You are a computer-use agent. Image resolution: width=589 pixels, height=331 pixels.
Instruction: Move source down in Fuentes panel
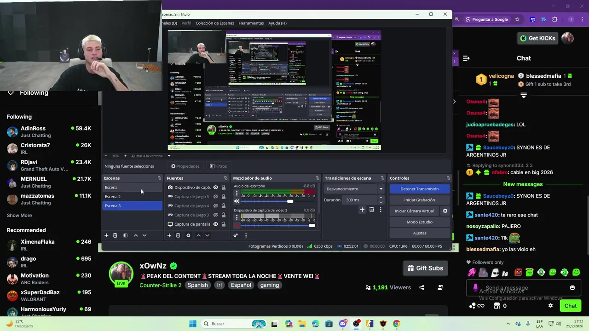tap(208, 235)
